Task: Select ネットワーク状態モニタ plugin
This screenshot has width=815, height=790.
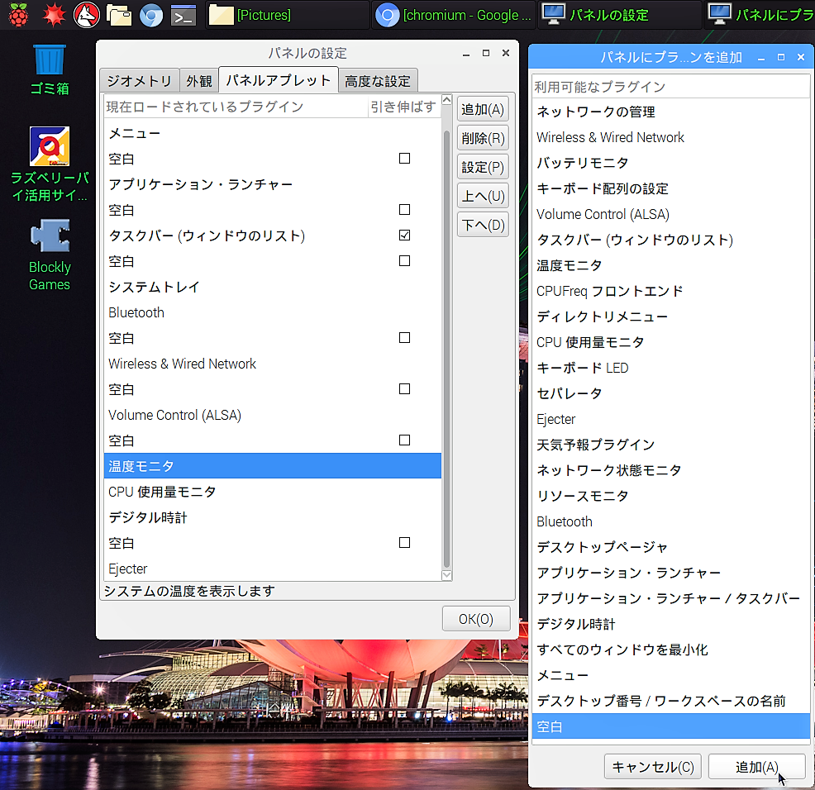Action: 671,470
